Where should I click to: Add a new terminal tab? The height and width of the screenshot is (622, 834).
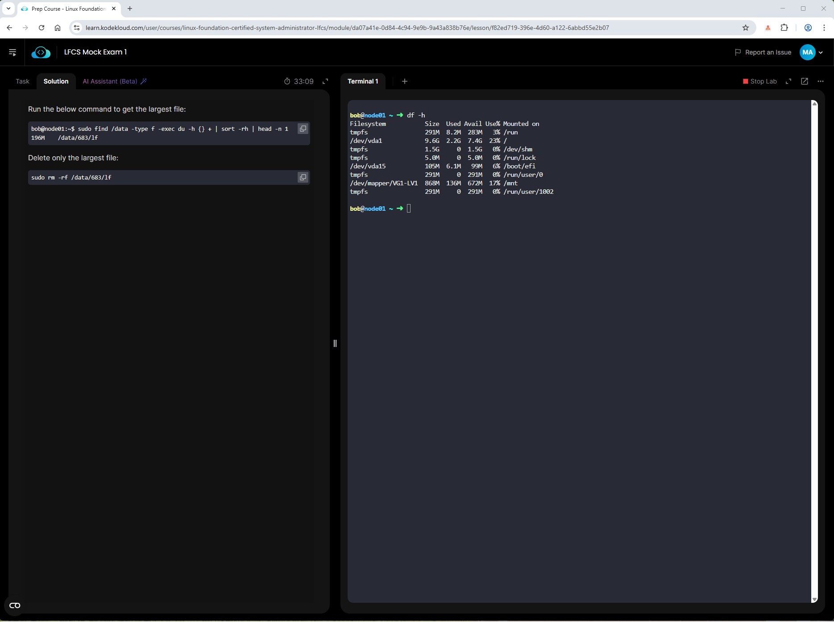(404, 81)
